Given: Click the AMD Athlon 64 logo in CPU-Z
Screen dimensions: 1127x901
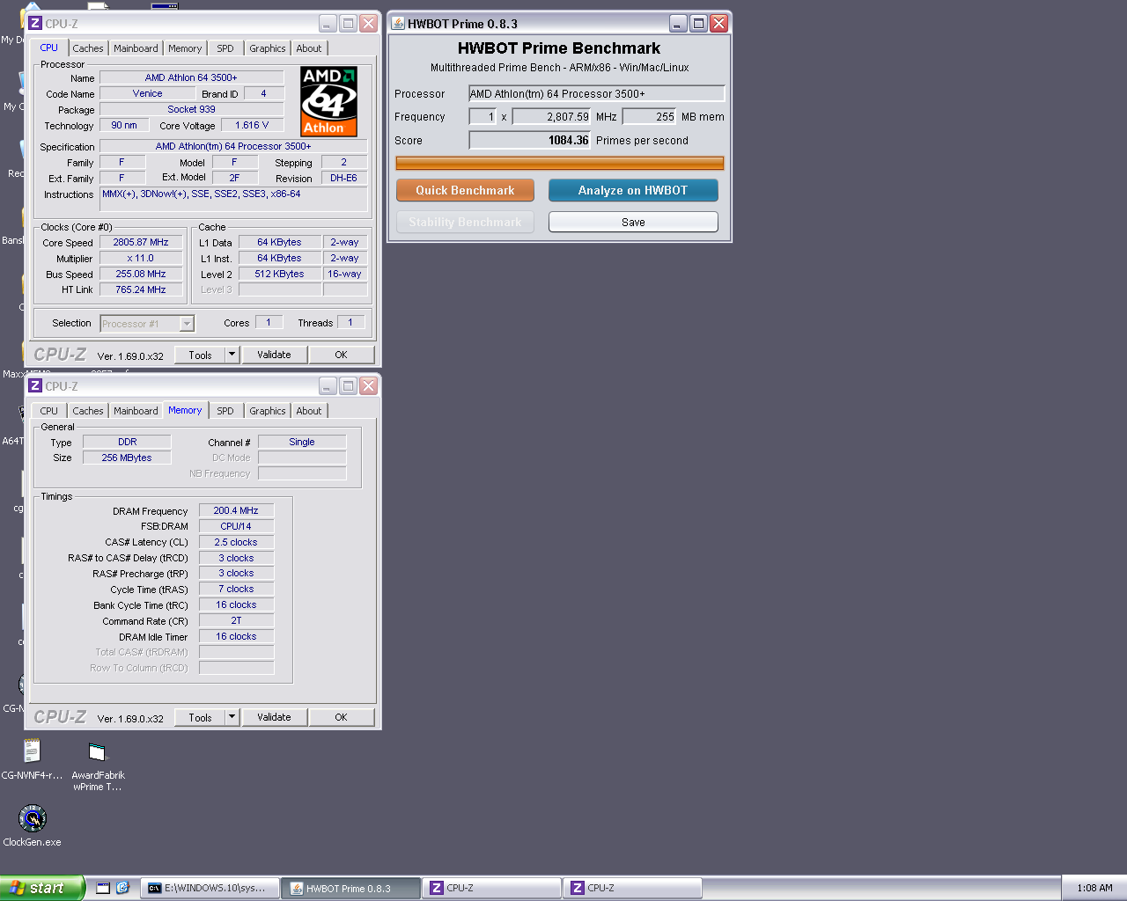Looking at the screenshot, I should click(x=328, y=102).
